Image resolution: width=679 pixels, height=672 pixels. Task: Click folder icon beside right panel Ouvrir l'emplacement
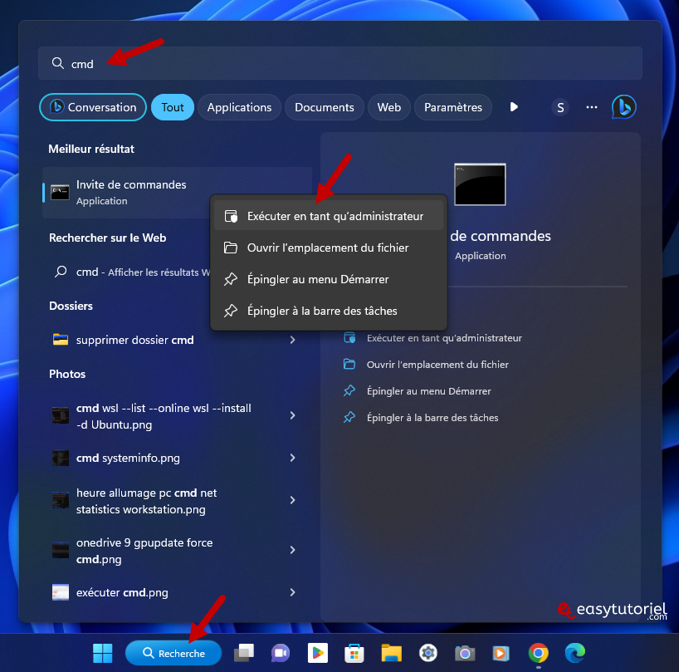click(x=349, y=364)
